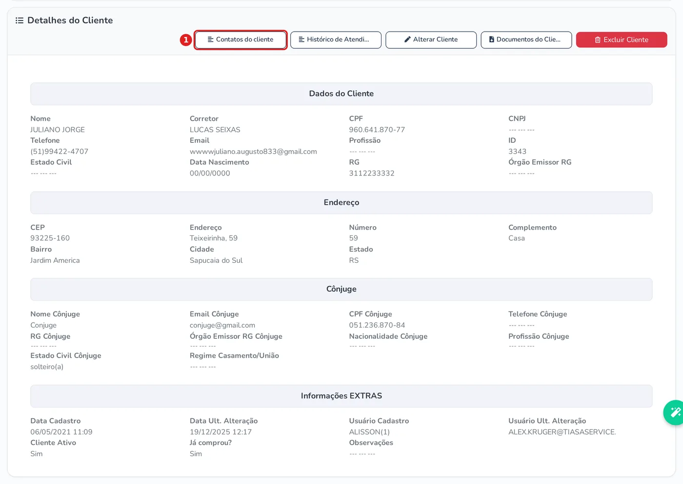The image size is (683, 484).
Task: Click RG value 3112233332
Action: pos(372,173)
